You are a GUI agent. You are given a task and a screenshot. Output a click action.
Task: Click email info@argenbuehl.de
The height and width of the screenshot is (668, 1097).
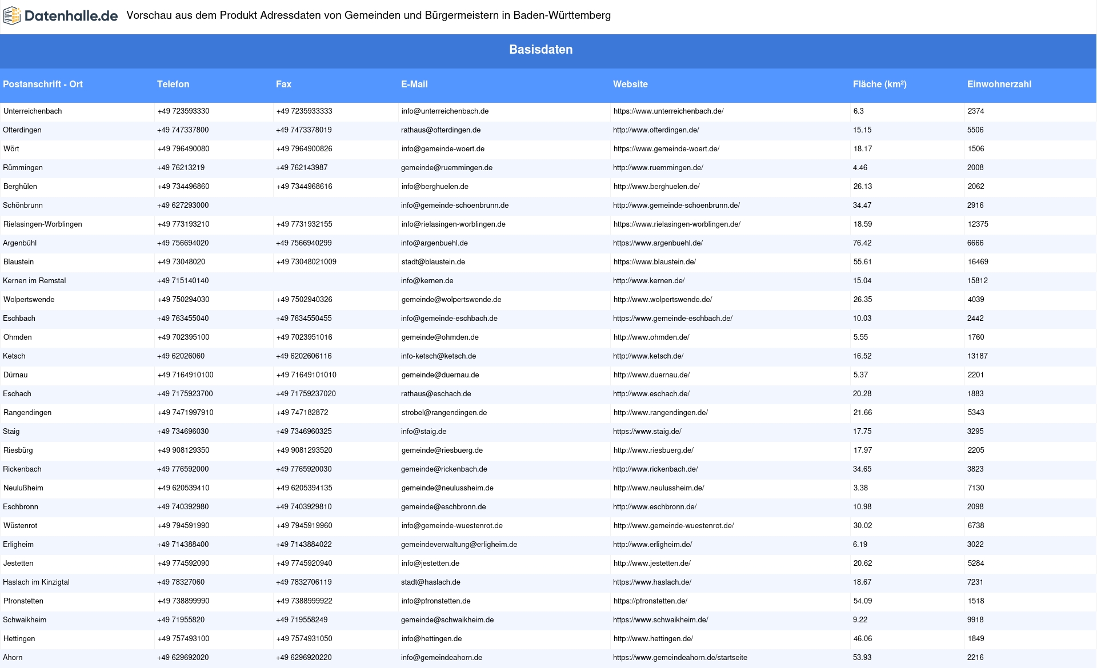434,243
